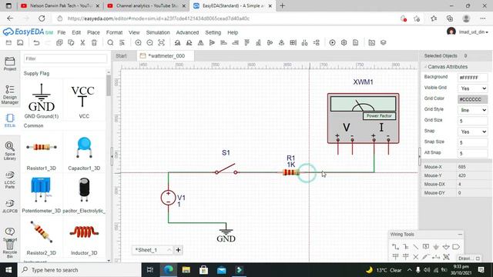
Task: Open the JLCPCB sidebar item
Action: [10, 206]
